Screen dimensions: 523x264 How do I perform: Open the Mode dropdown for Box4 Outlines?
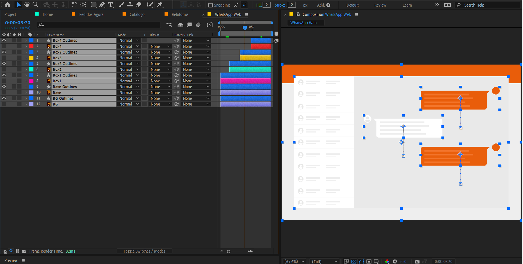pyautogui.click(x=129, y=40)
